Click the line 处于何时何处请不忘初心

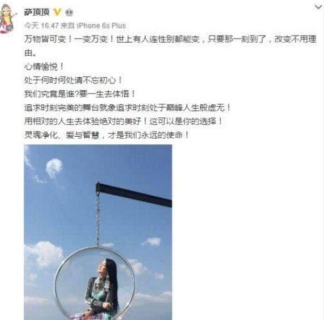point(73,80)
